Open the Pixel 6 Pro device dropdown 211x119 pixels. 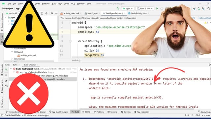pyautogui.click(x=145, y=9)
